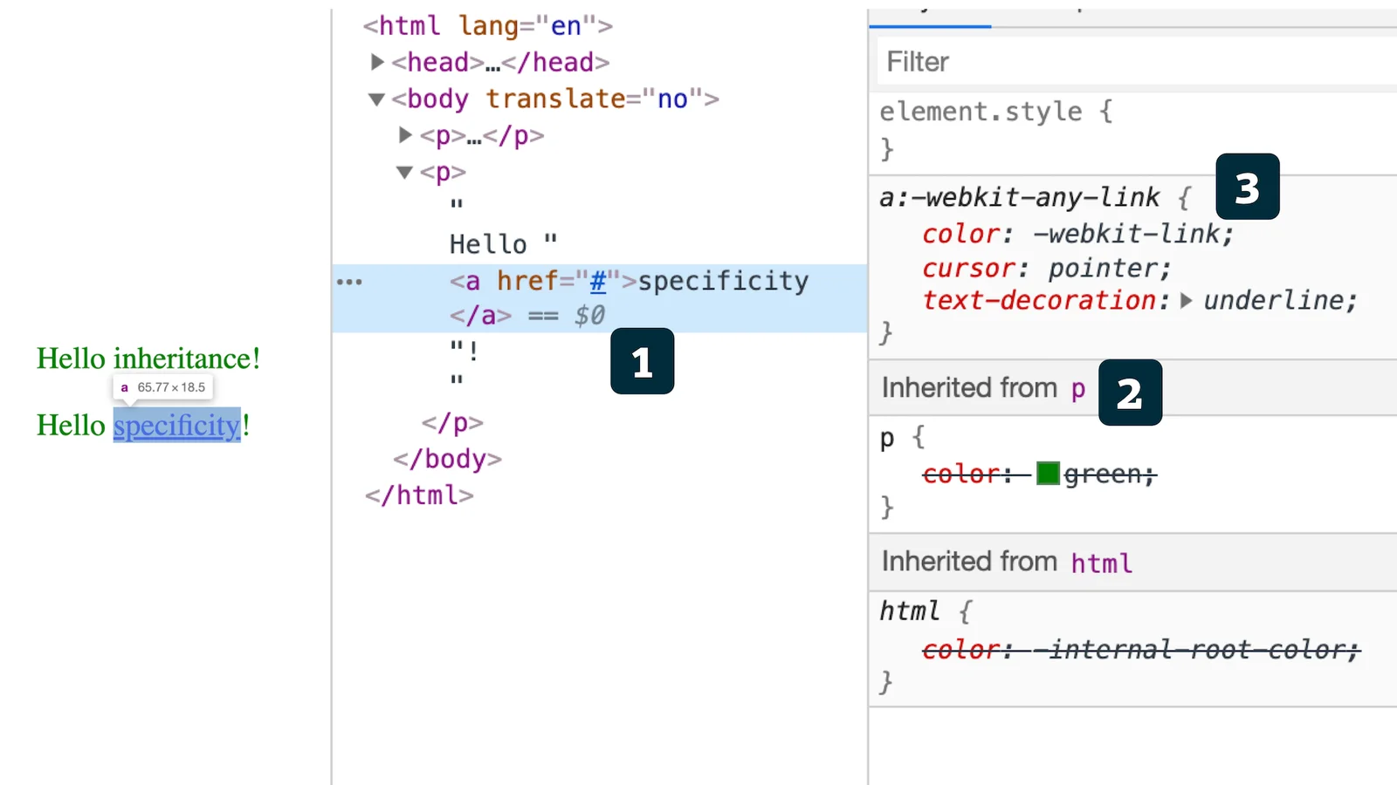Click the a:-webkit-any-link selector
Image resolution: width=1397 pixels, height=785 pixels.
coord(1019,198)
